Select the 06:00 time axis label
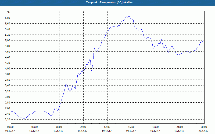This screenshot has width=215, height=134. coord(59,127)
